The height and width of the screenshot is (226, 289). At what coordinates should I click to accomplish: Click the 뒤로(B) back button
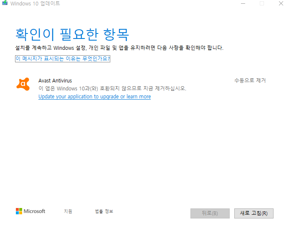[210, 213]
